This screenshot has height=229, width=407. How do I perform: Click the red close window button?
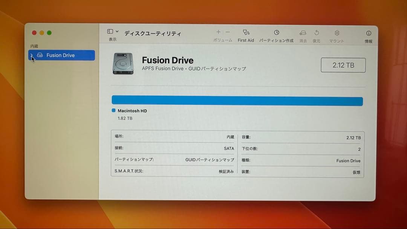(34, 33)
